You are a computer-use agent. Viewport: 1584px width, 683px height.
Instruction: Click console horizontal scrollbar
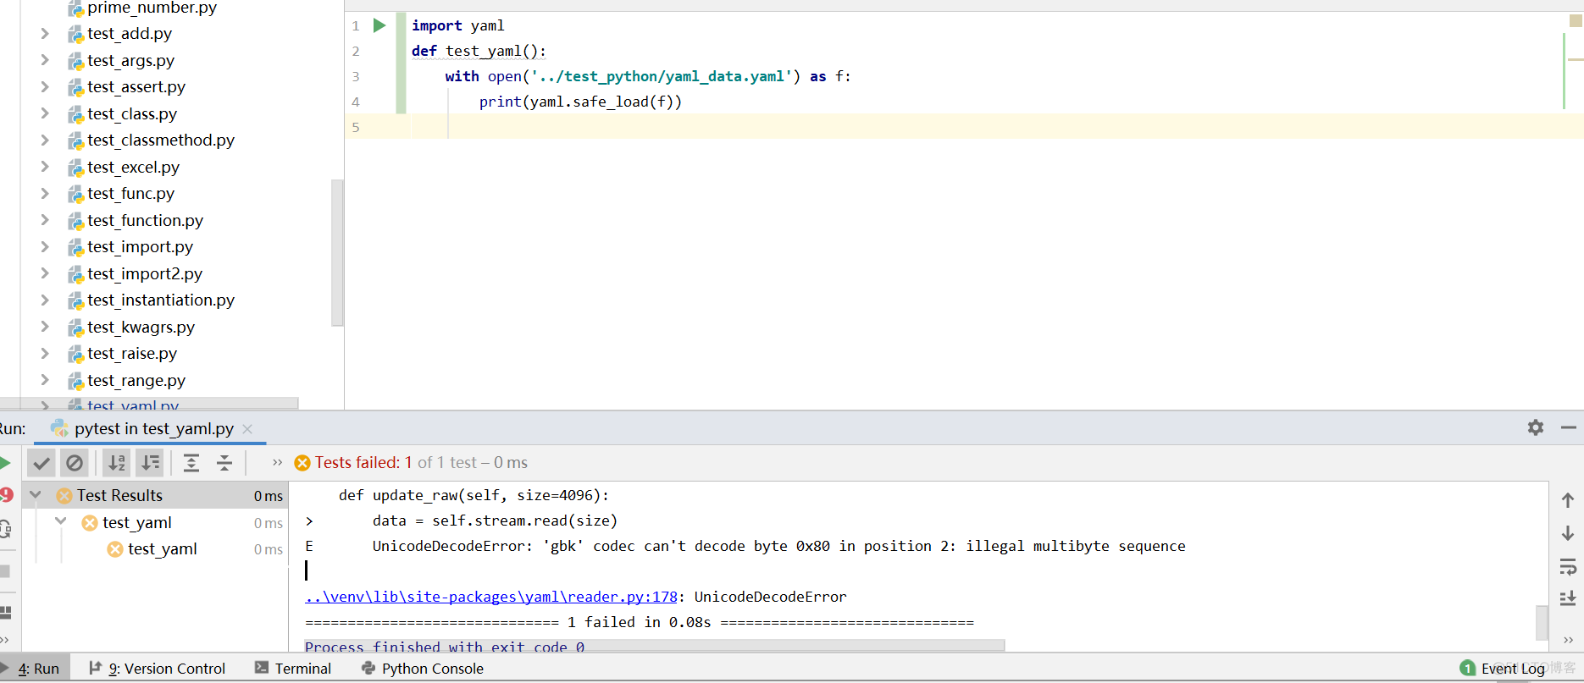(x=654, y=646)
